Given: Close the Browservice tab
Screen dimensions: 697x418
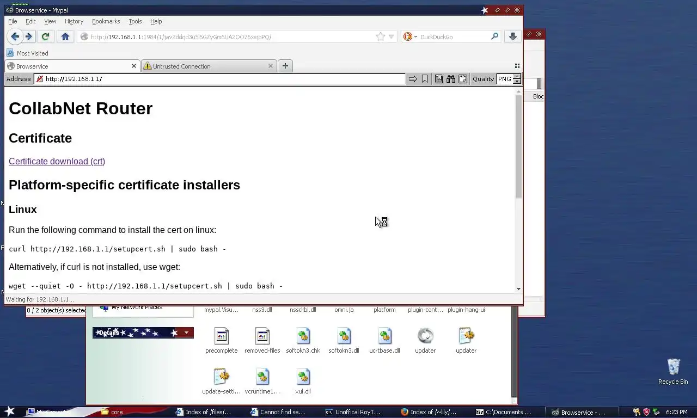Looking at the screenshot, I should pos(134,66).
